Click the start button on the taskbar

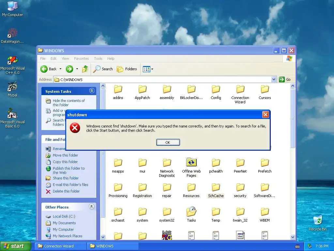click(15, 246)
